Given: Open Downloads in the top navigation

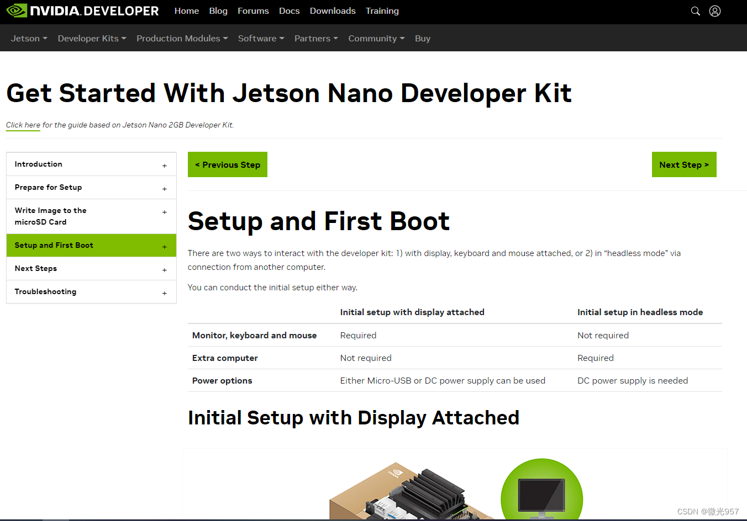Looking at the screenshot, I should [x=333, y=11].
